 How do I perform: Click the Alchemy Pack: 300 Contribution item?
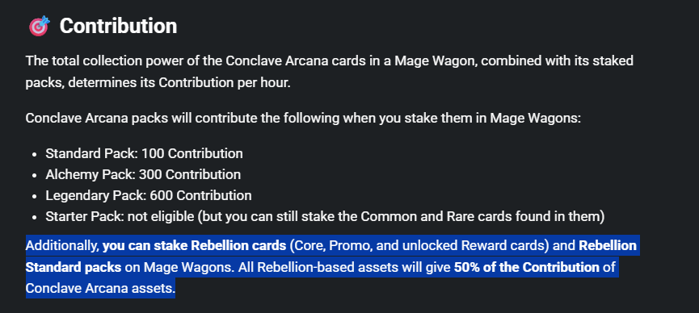pyautogui.click(x=143, y=174)
